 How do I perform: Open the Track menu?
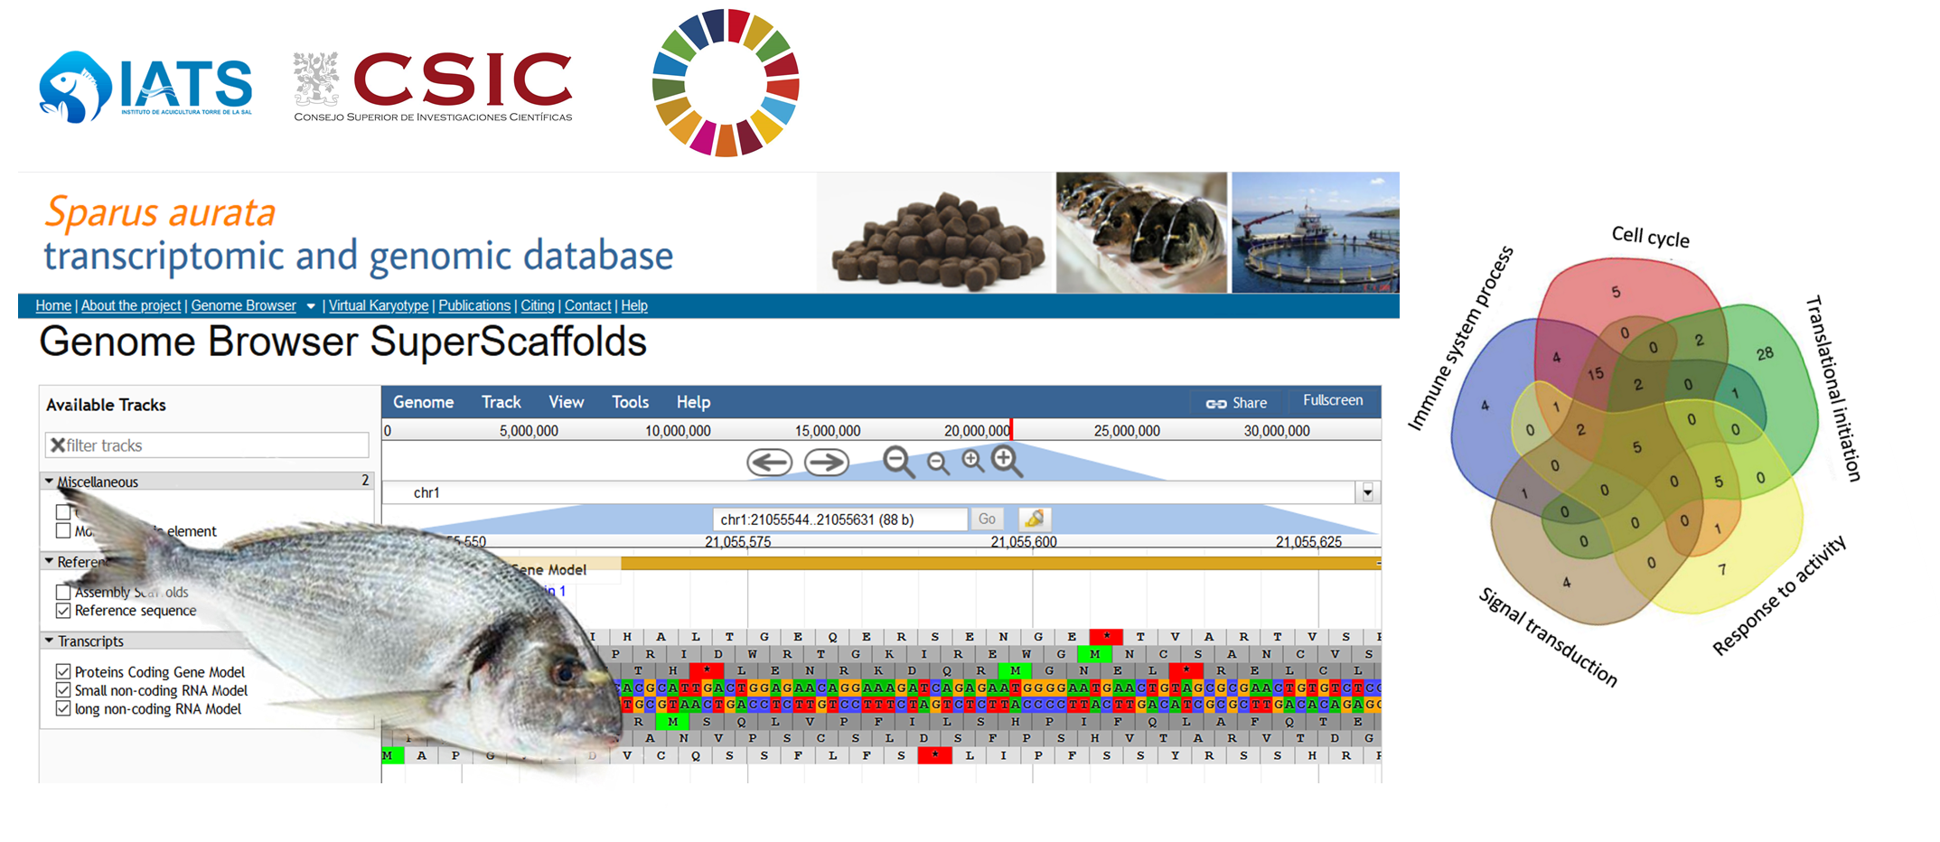(501, 402)
